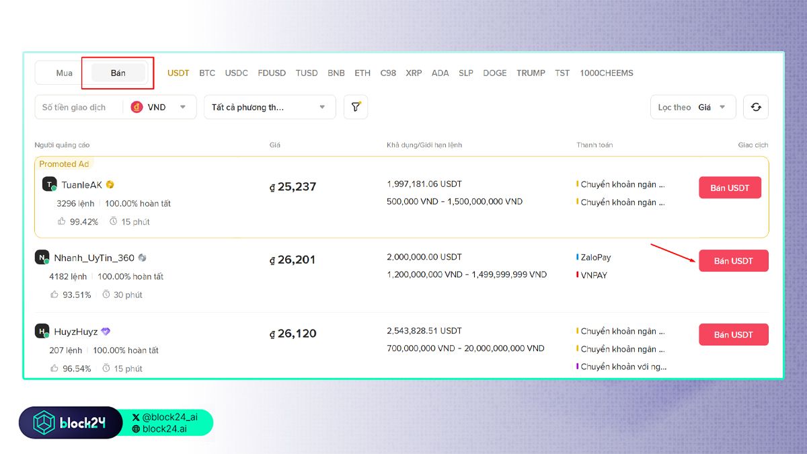This screenshot has height=454, width=807.
Task: Click 2,000,000.00 USDT available amount
Action: click(x=424, y=258)
